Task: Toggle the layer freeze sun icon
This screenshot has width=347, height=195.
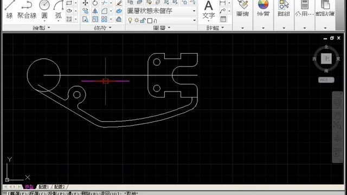Action: [137, 21]
